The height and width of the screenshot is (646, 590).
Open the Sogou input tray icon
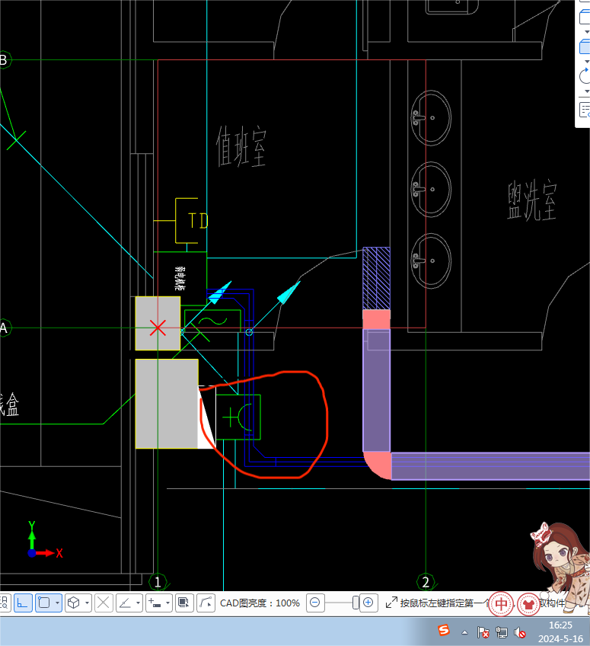pos(444,630)
